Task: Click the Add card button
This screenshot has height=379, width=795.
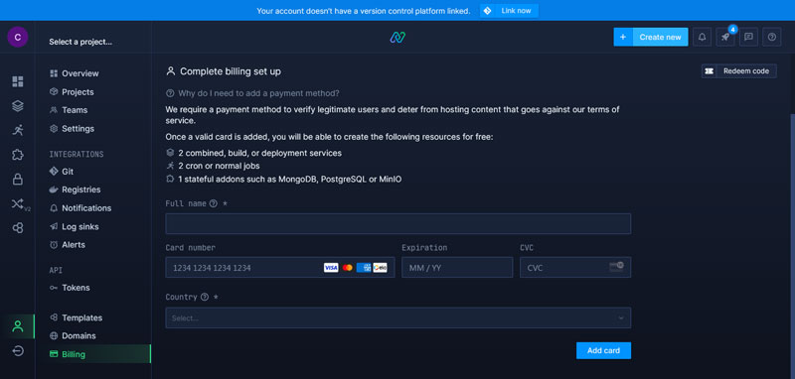Action: [x=603, y=350]
